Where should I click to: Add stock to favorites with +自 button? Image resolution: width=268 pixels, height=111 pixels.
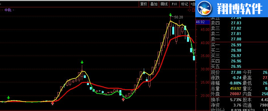[x=193, y=4]
